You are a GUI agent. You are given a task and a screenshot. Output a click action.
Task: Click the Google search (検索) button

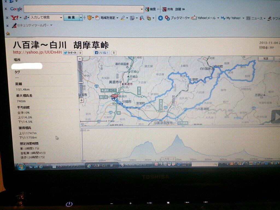151,9
